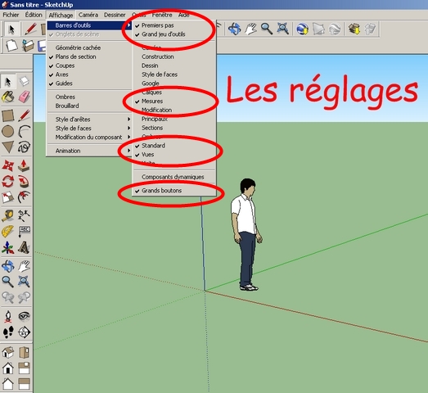
Task: Expand Style de faces submenu in Affichage
Action: click(x=89, y=128)
